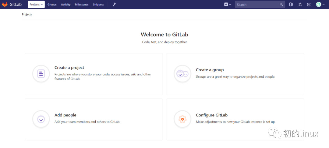Click the GitLab wordmark text
Image resolution: width=329 pixels, height=148 pixels.
16,4
